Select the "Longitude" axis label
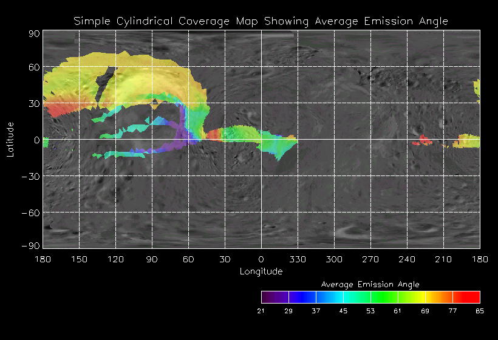 (261, 271)
